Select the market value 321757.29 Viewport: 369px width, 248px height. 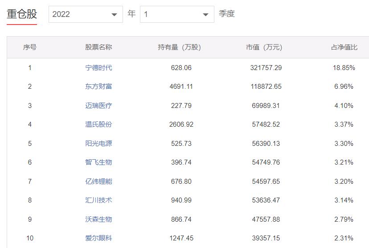click(266, 68)
